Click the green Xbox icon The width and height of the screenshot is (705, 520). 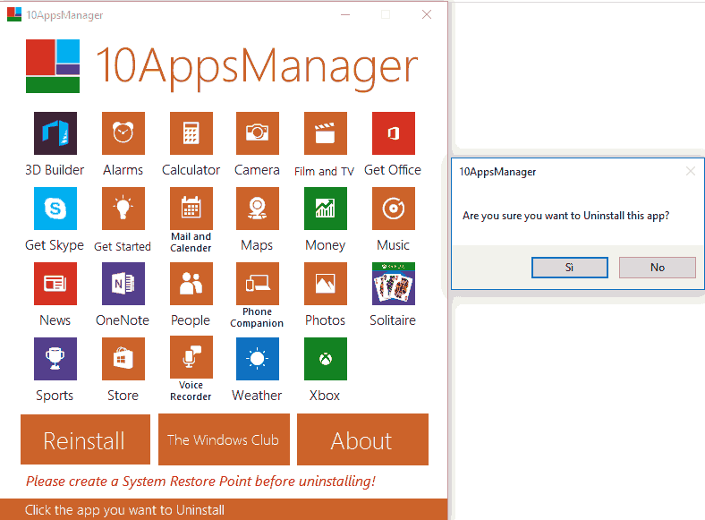326,359
